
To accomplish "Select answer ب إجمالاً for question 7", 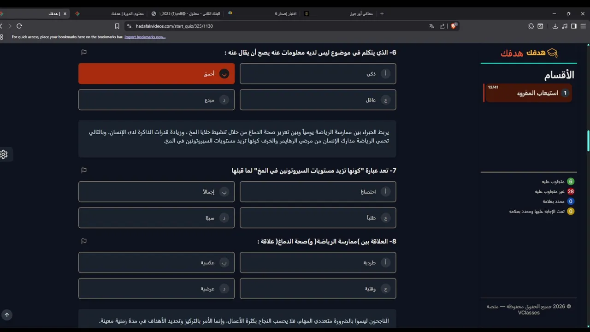I will pos(156,191).
